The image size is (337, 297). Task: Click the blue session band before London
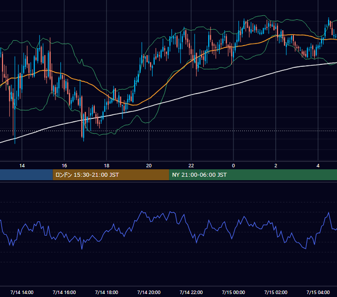coord(26,175)
